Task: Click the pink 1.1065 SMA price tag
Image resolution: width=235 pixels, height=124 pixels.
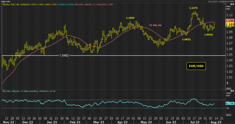Action: coord(230,21)
